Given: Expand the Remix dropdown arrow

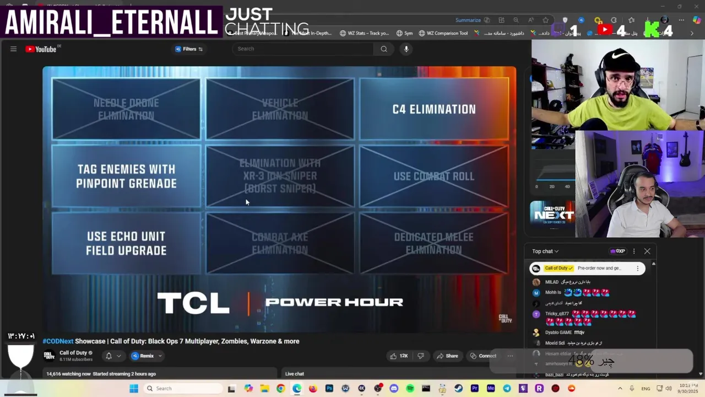Looking at the screenshot, I should pos(160,356).
